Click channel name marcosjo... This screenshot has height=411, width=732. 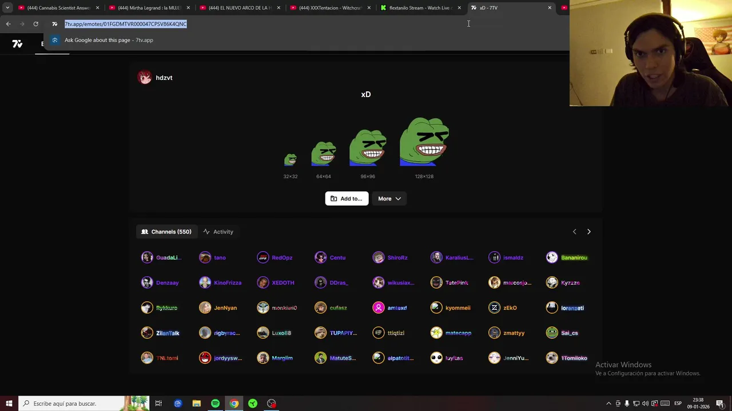(x=517, y=283)
